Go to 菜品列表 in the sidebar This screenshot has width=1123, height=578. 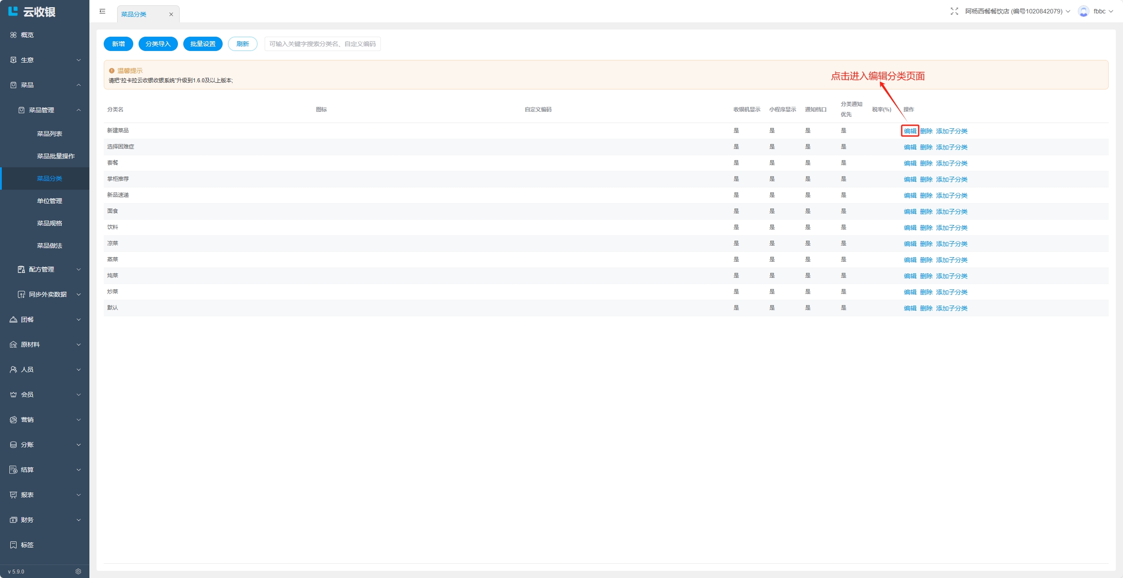coord(50,134)
